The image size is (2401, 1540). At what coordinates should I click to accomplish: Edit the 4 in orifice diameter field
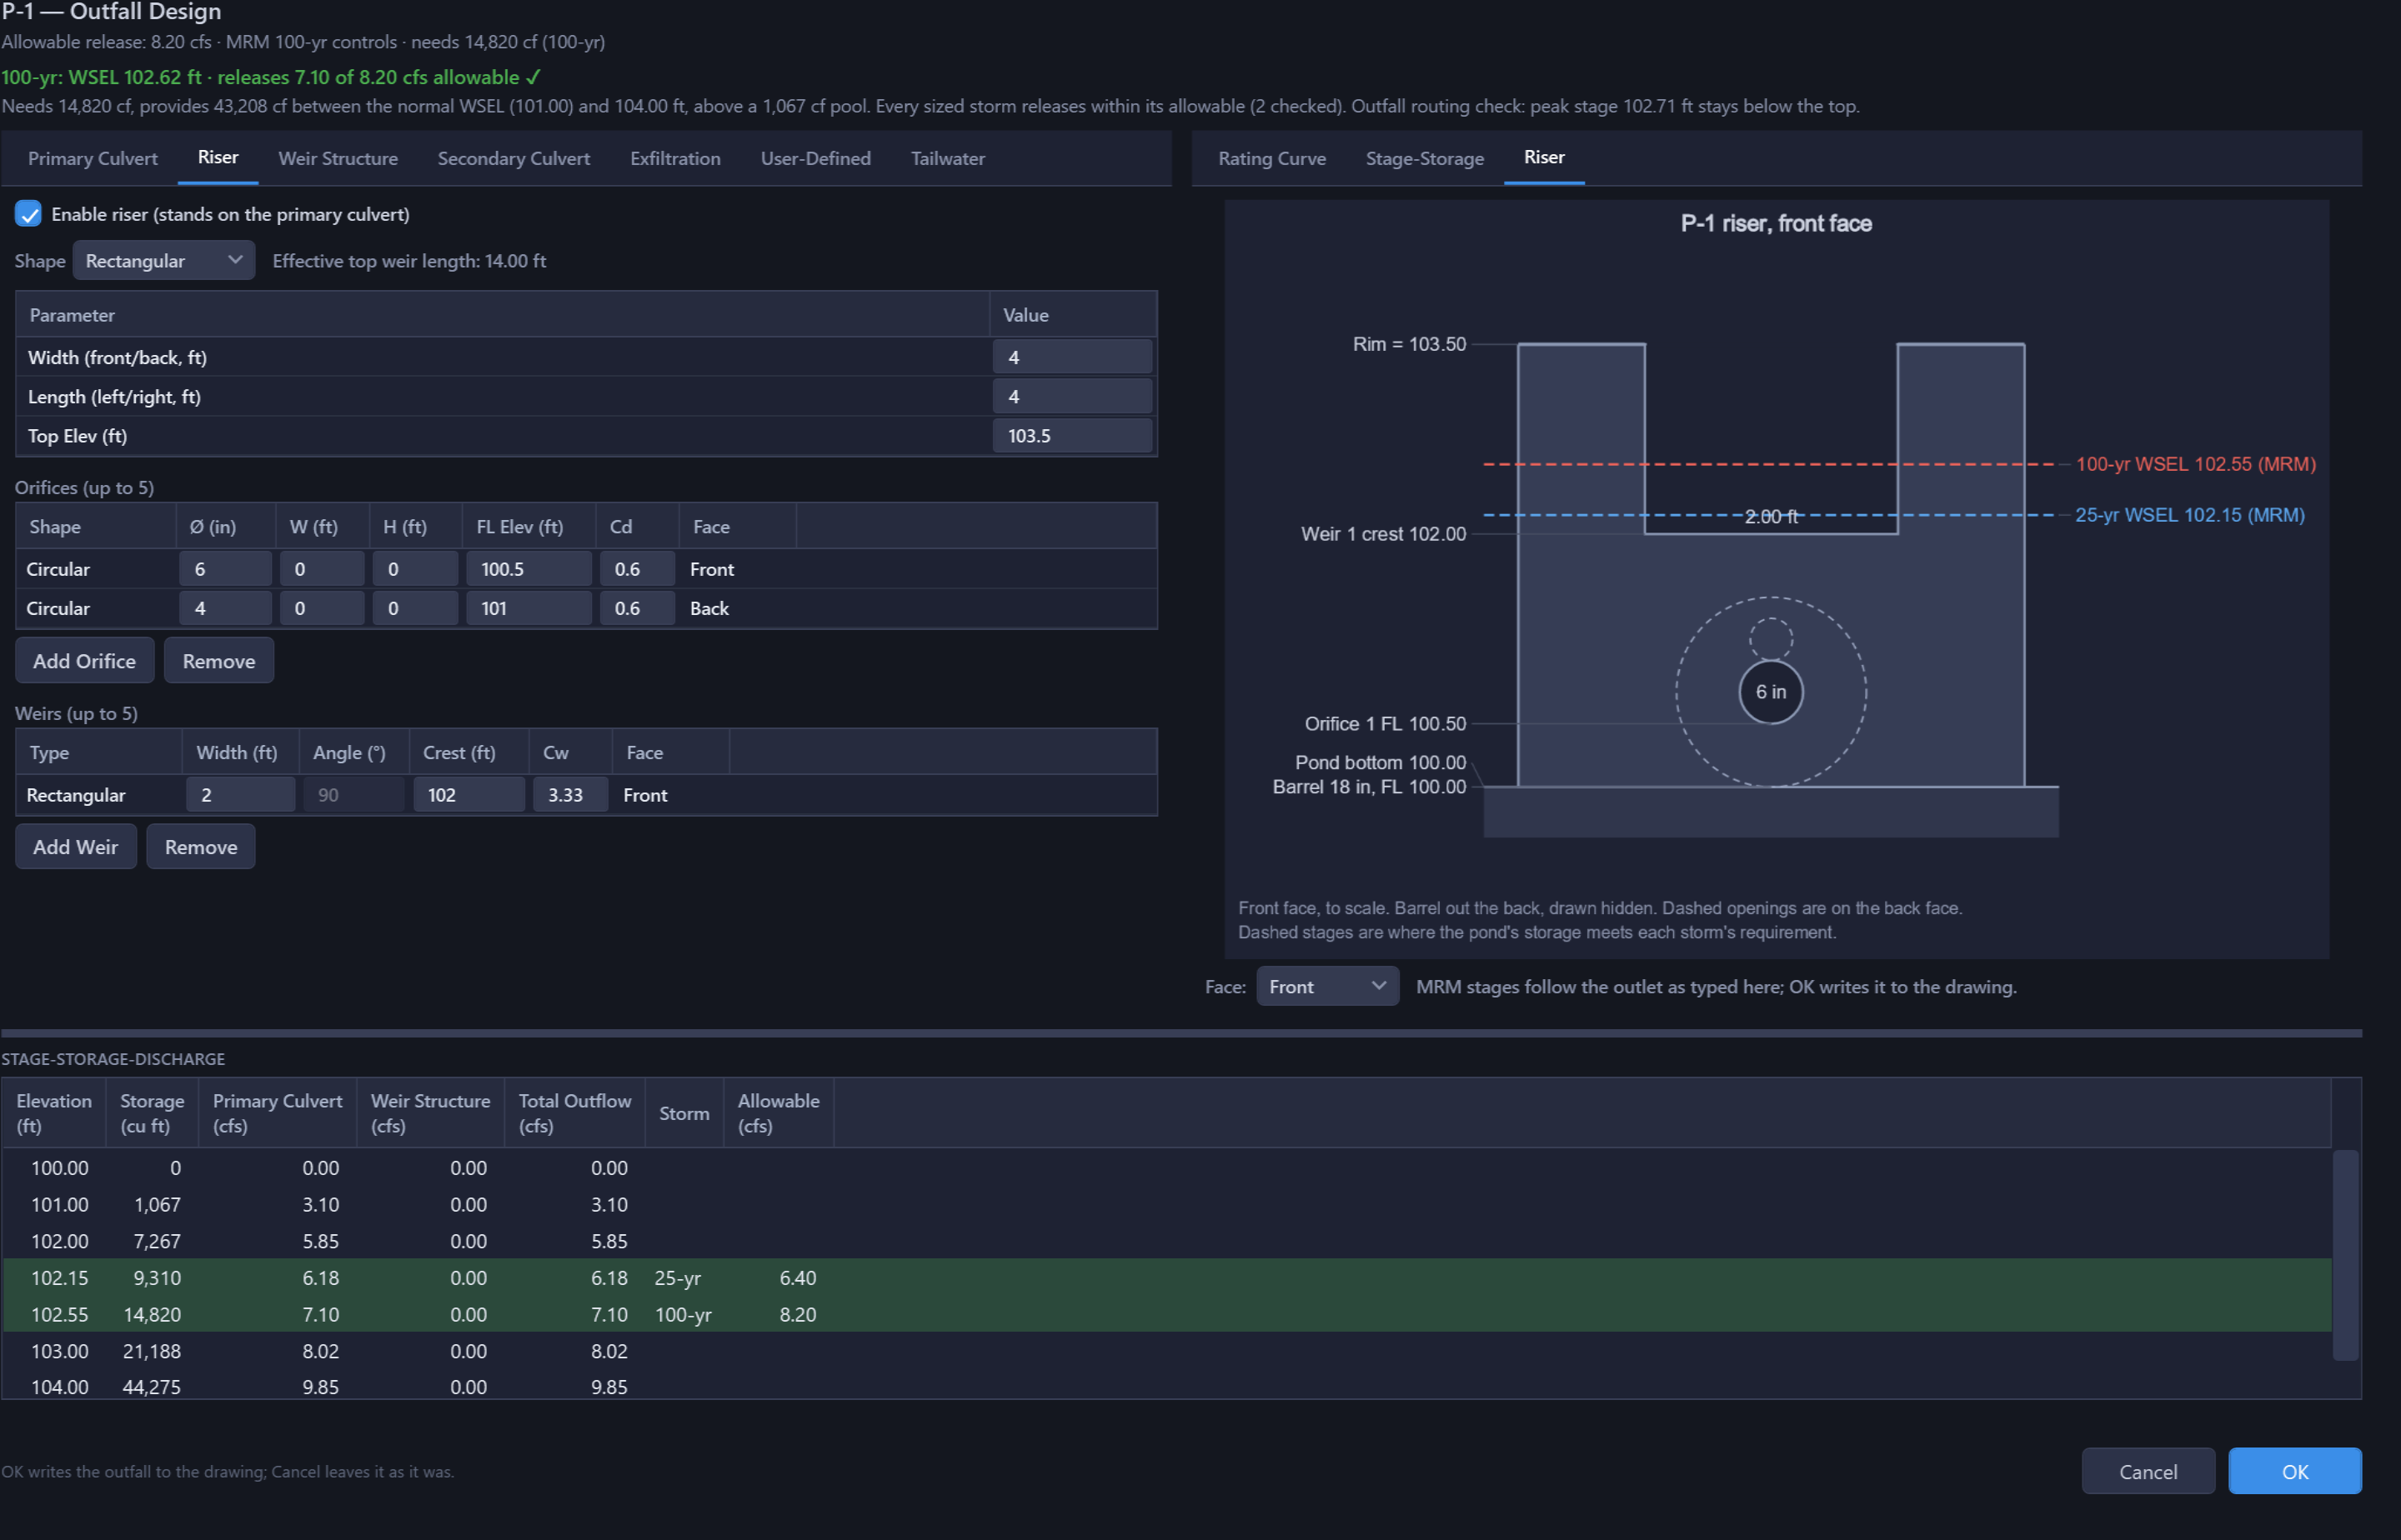(x=225, y=608)
